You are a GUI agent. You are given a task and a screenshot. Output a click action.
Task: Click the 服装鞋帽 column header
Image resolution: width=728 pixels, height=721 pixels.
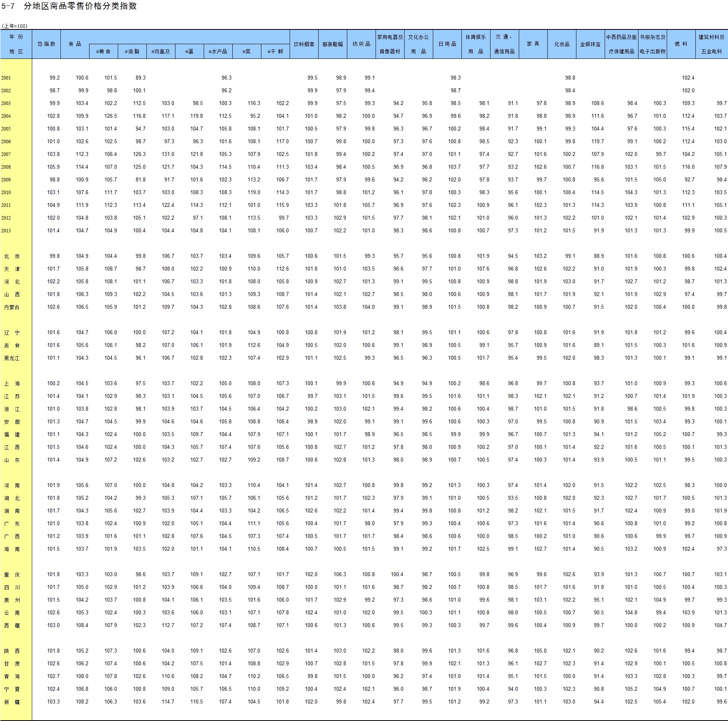click(333, 44)
